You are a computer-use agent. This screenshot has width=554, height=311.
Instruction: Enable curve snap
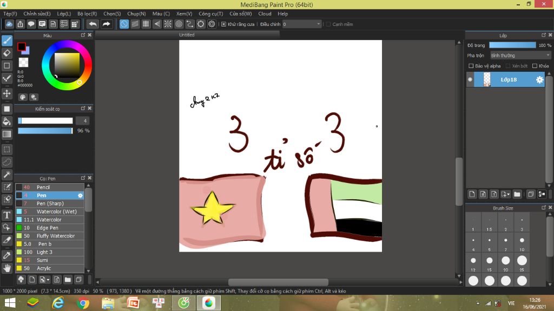pyautogui.click(x=190, y=24)
